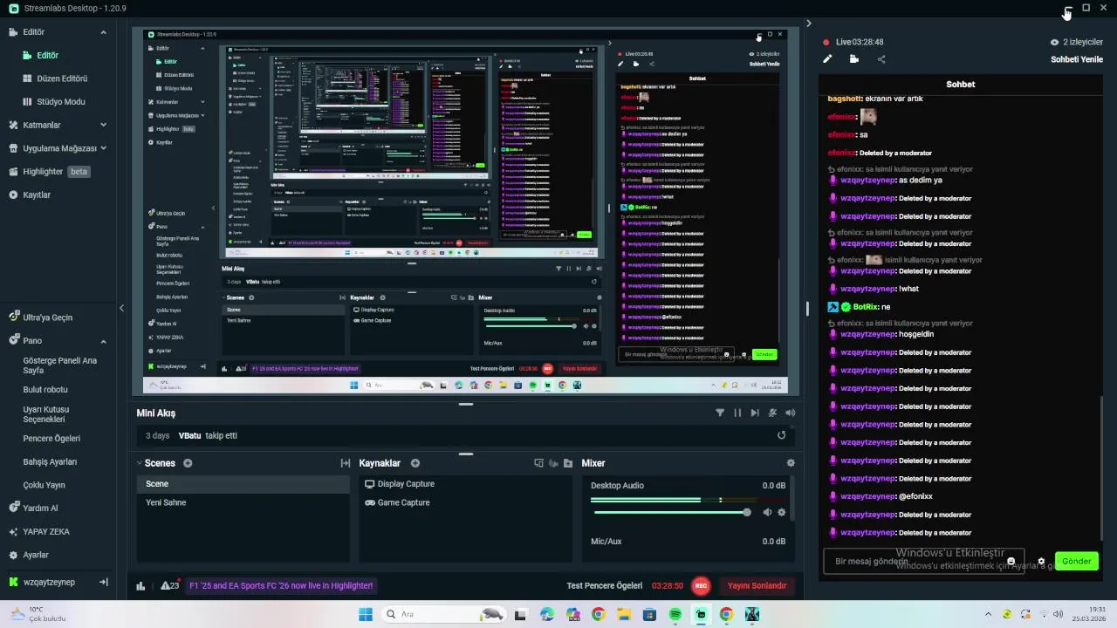
Task: Add a new scene with plus icon
Action: (188, 463)
